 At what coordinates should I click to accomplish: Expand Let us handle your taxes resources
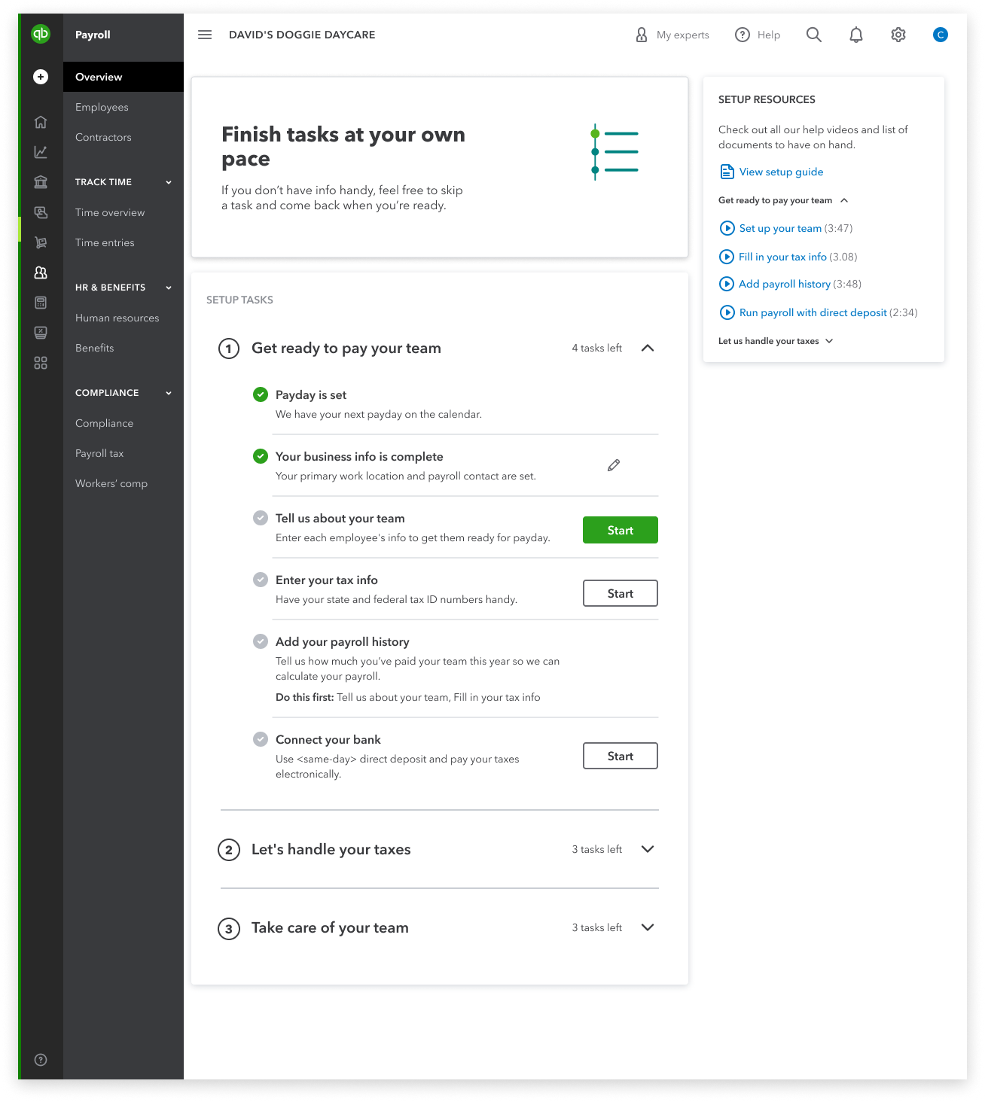tap(829, 341)
